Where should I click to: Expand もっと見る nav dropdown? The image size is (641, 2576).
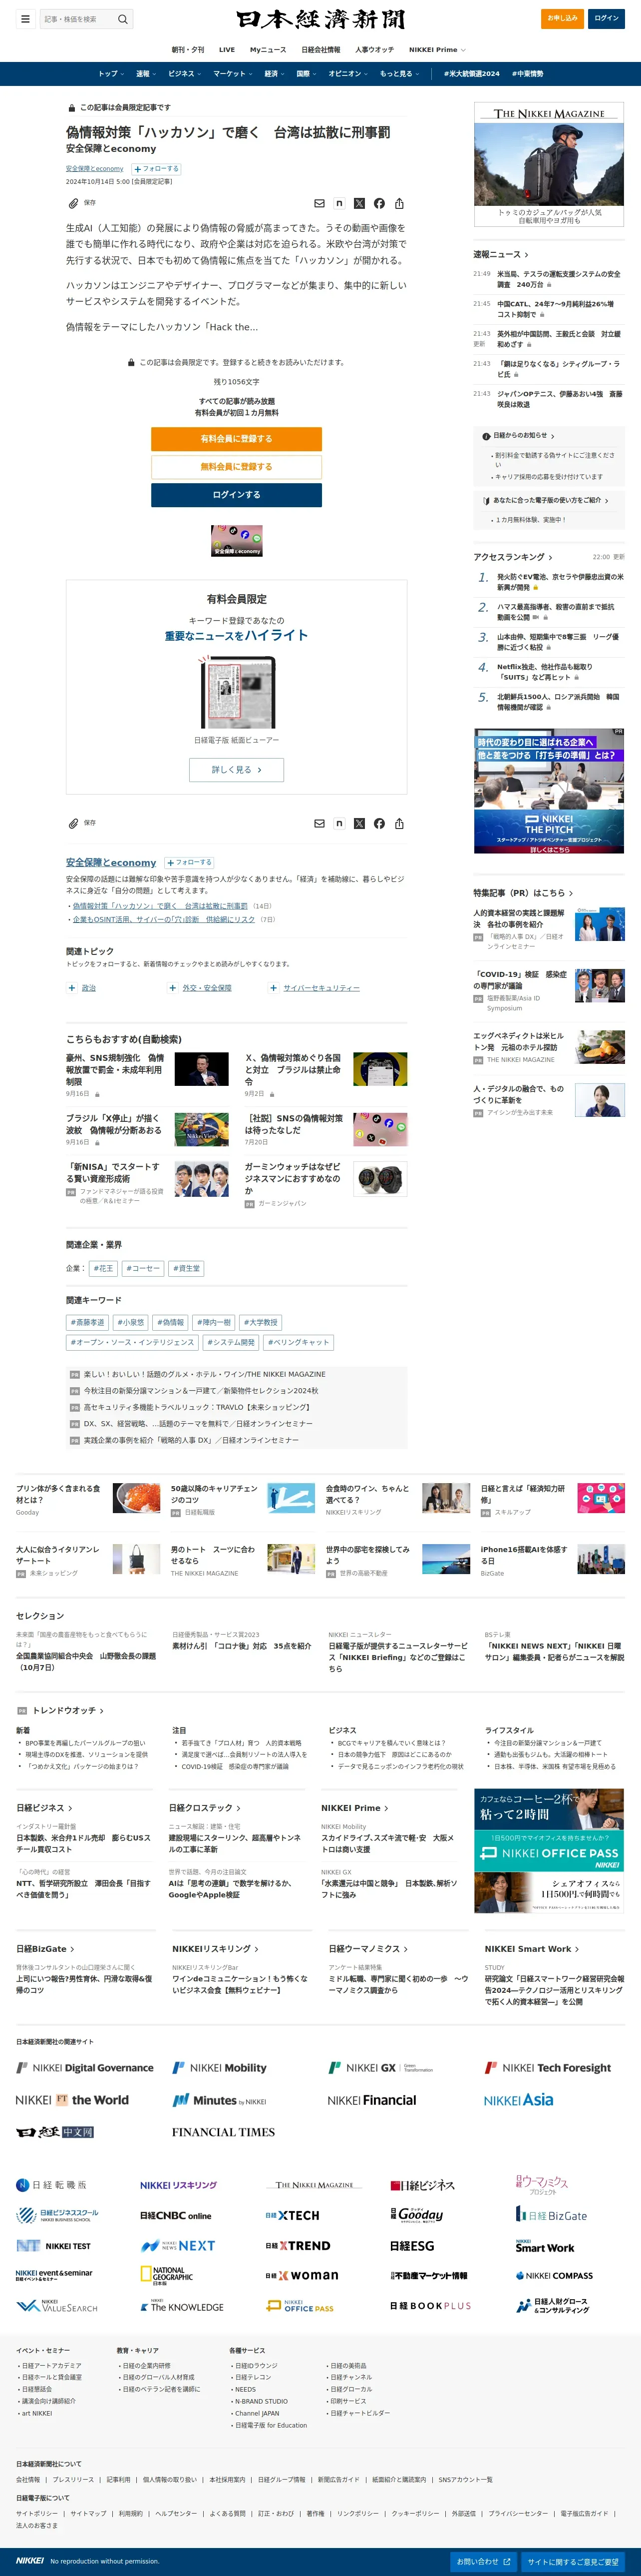click(x=399, y=73)
